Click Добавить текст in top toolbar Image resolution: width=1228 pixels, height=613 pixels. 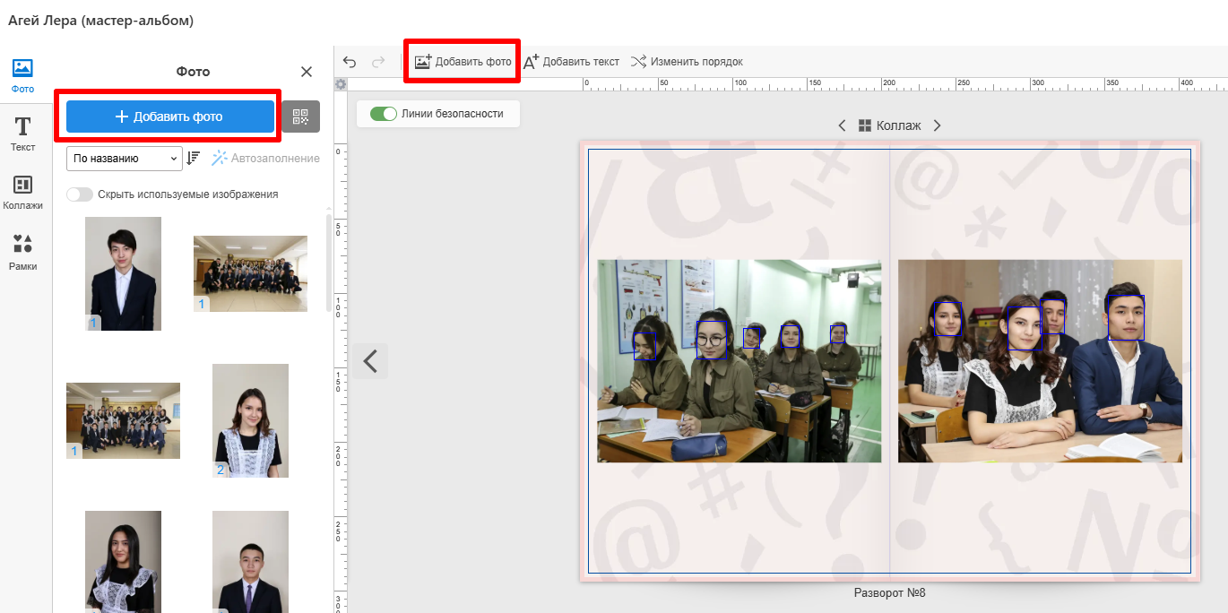tap(571, 62)
